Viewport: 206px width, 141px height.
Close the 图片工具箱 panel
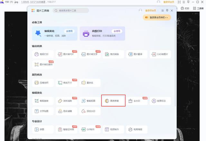172,11
